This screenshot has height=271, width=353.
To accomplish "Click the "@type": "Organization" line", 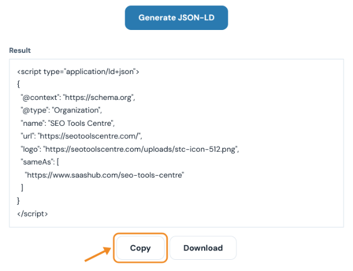I will pos(61,111).
